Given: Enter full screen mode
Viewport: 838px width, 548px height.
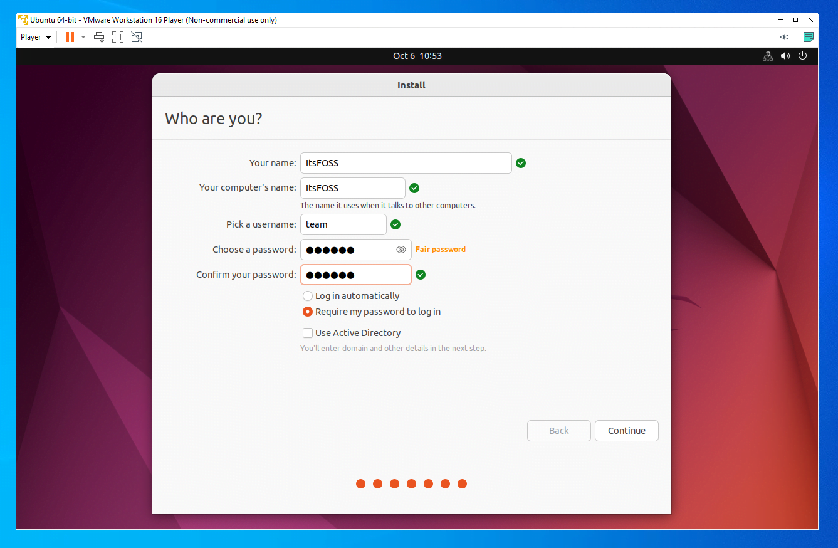Looking at the screenshot, I should 117,37.
